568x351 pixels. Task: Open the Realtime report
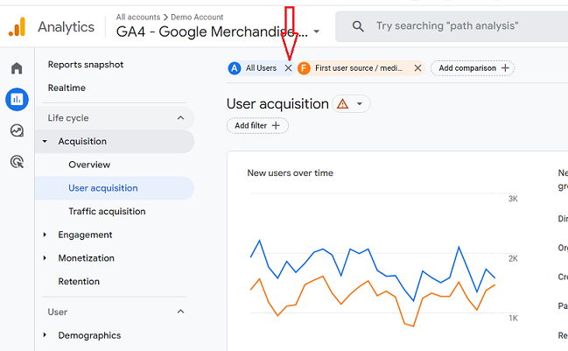(67, 88)
